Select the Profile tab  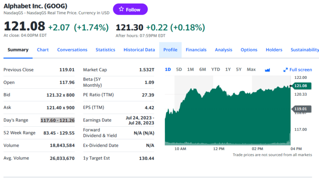point(170,50)
